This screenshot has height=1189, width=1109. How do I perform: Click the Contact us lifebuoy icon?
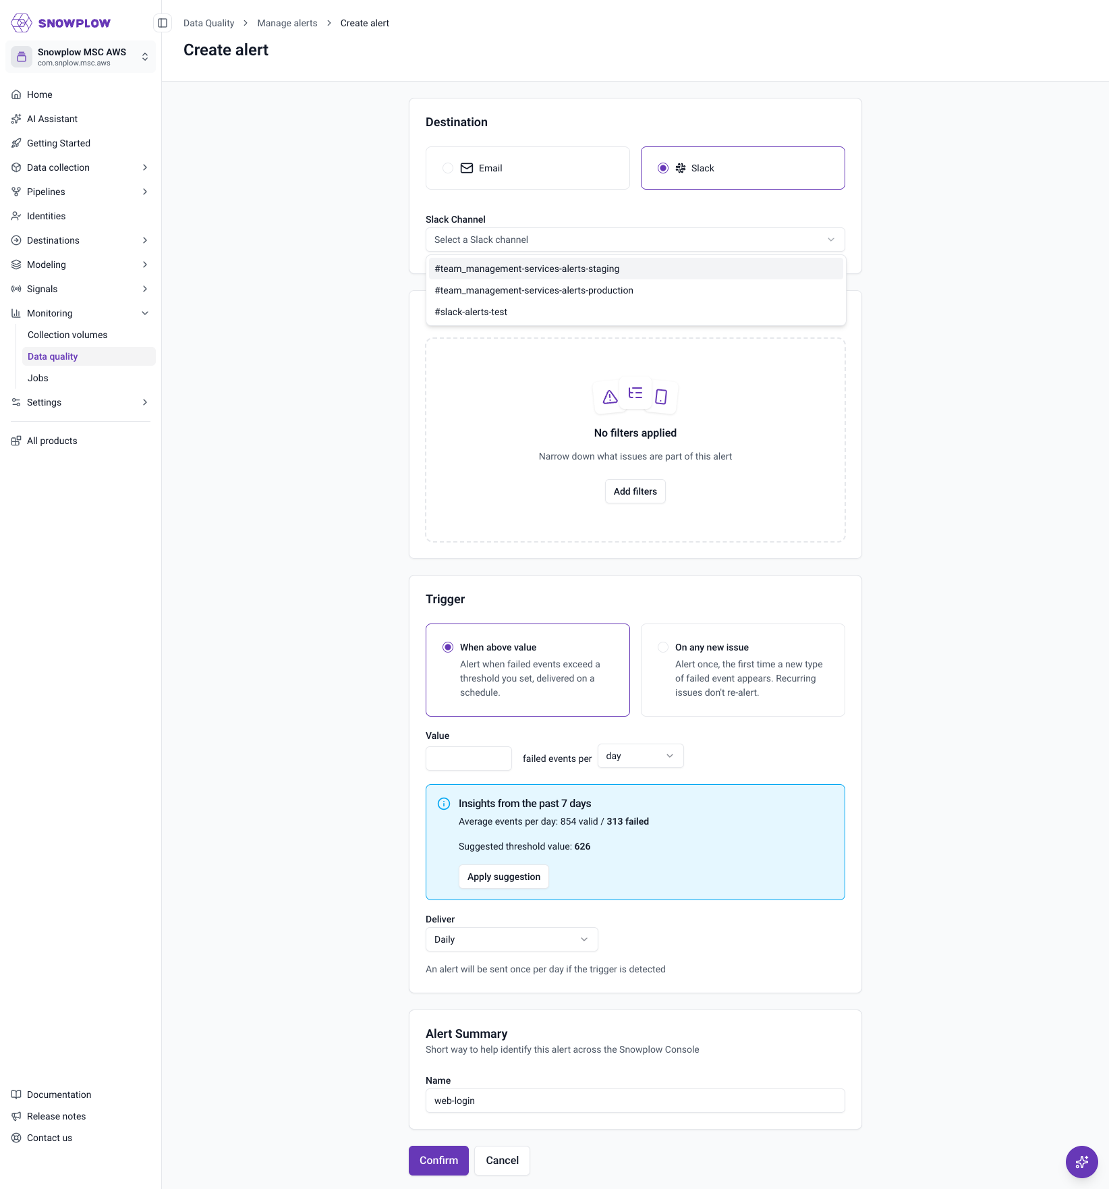tap(16, 1138)
